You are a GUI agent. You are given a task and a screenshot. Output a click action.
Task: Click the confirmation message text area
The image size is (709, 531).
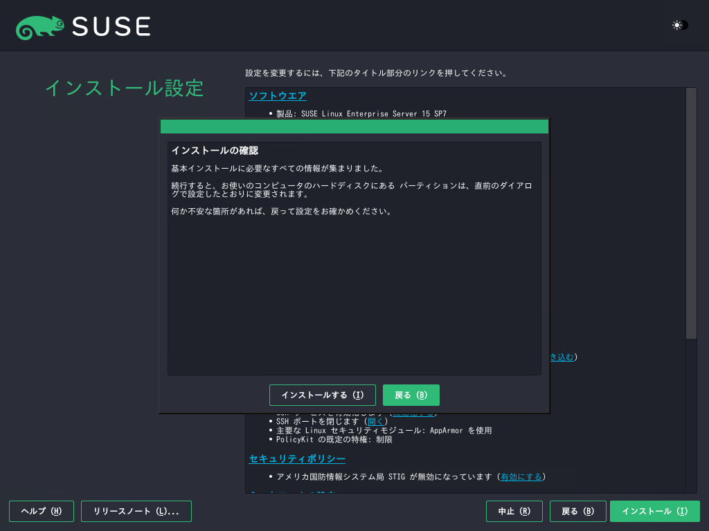[354, 277]
